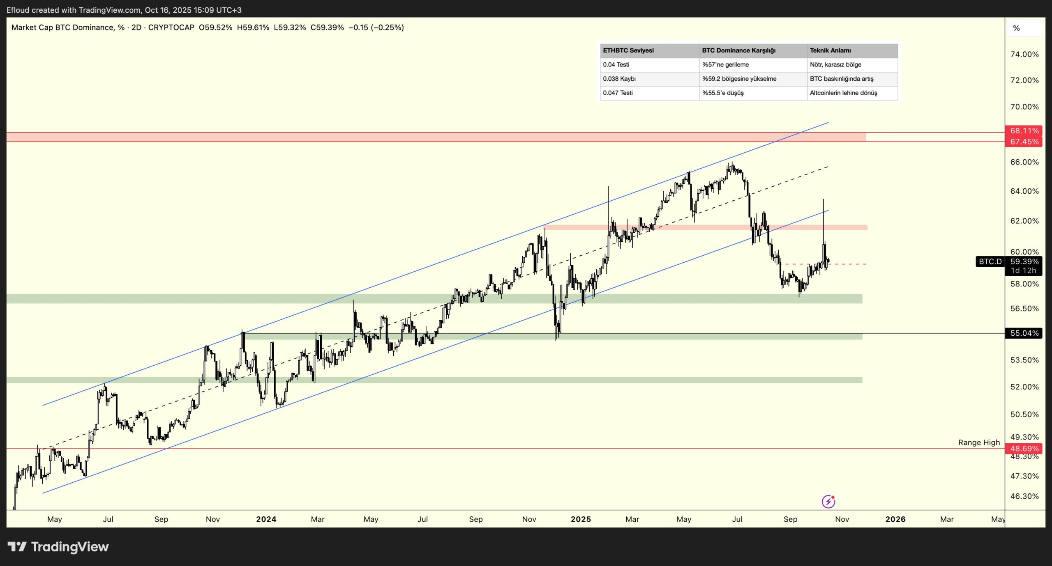This screenshot has width=1052, height=566.
Task: Click the 2024 label on time axis
Action: pyautogui.click(x=266, y=519)
